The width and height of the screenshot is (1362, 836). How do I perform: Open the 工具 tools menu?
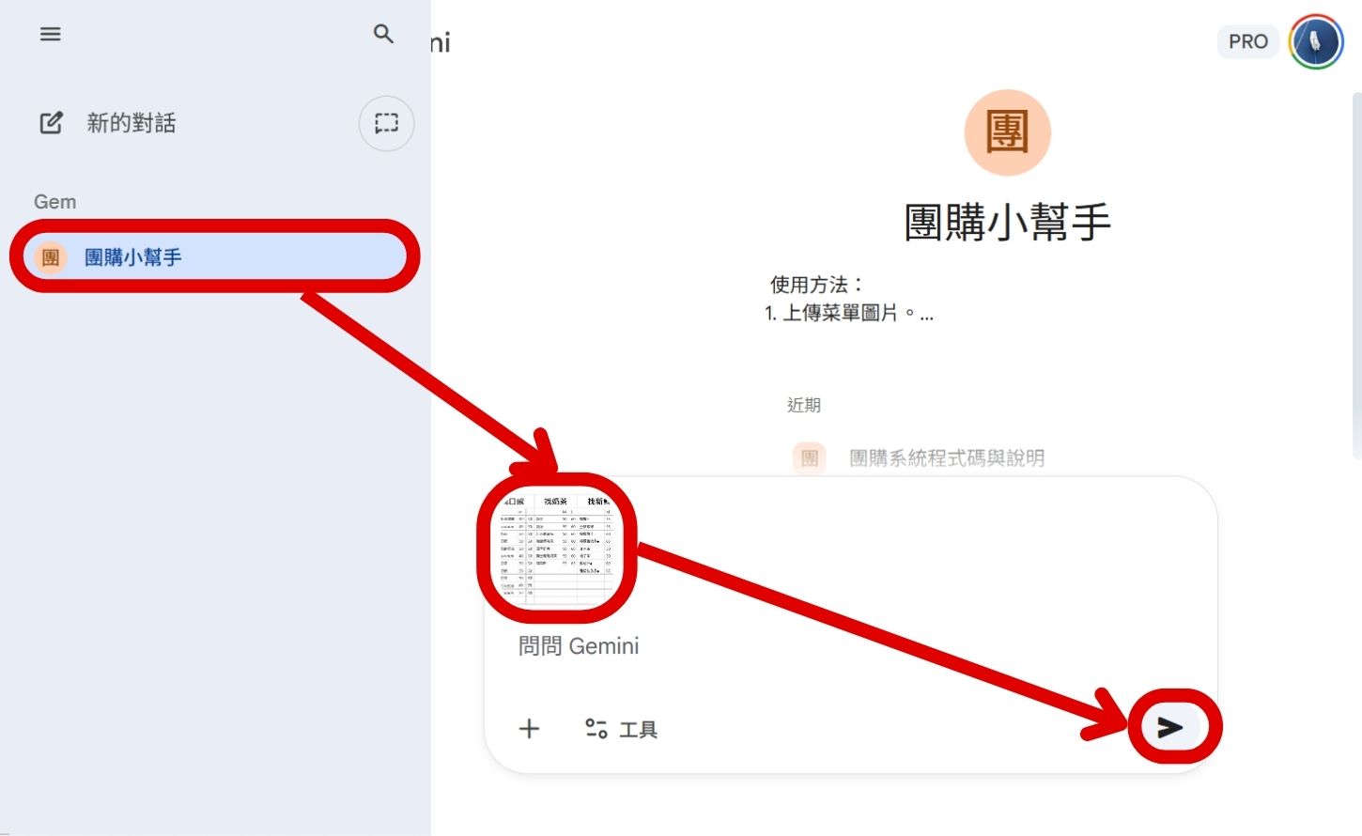point(620,729)
